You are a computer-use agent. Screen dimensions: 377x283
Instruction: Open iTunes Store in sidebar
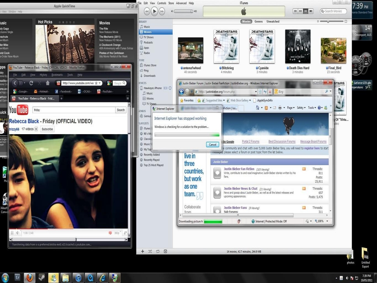(x=150, y=65)
